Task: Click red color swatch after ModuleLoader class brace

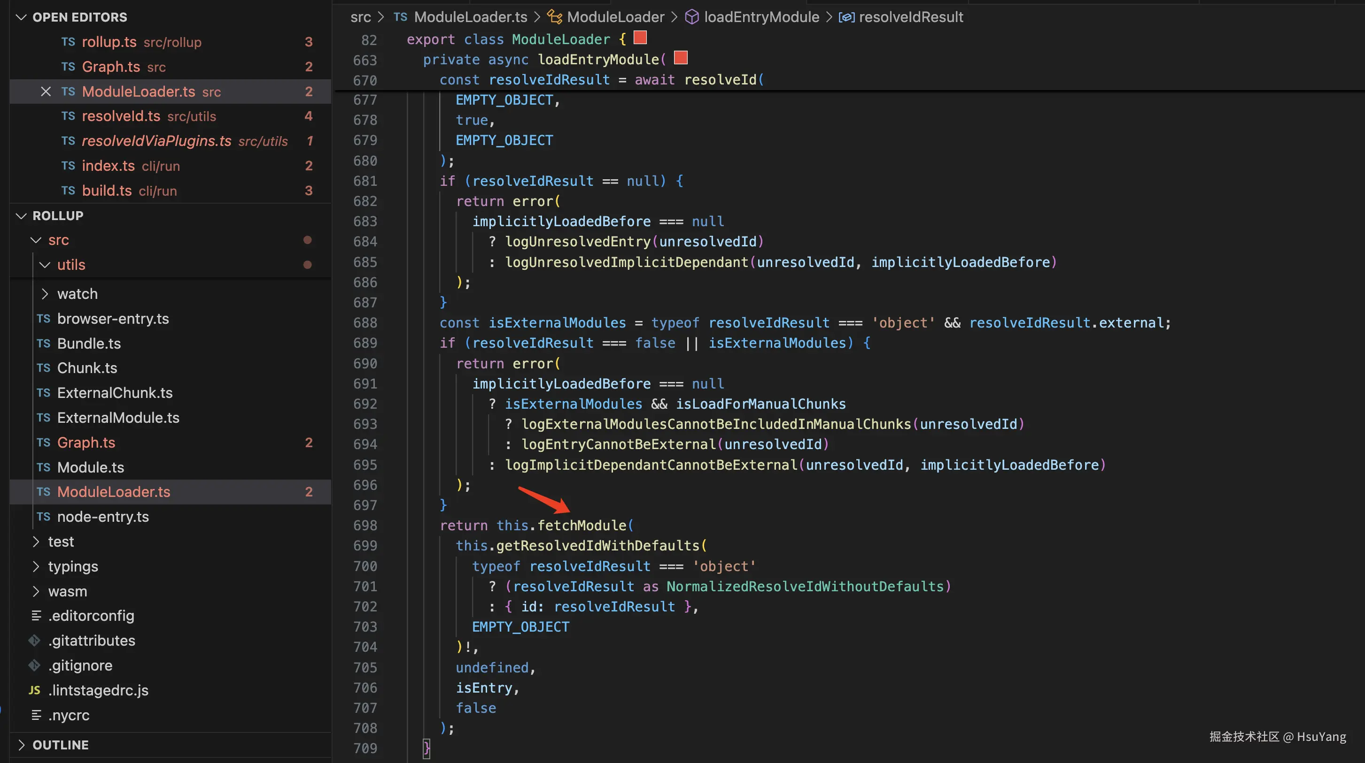Action: coord(640,38)
